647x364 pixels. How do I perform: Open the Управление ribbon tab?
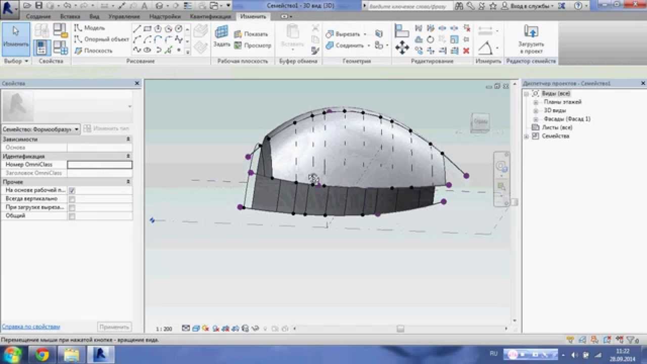[124, 17]
